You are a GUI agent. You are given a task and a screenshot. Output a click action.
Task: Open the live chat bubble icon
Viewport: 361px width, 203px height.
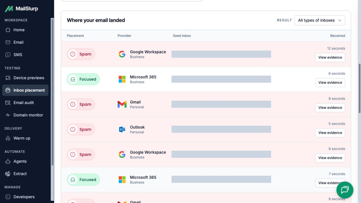point(345,190)
